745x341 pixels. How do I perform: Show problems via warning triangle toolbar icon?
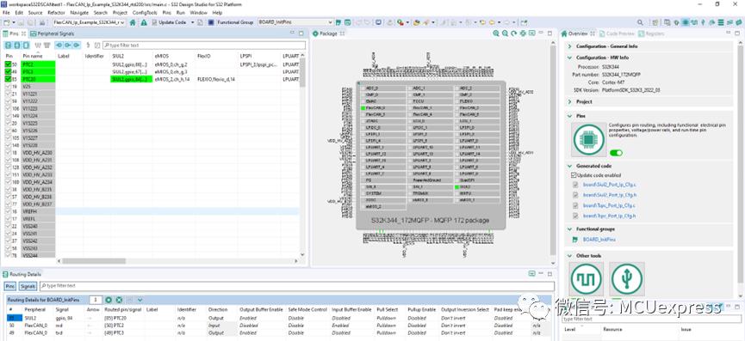(144, 22)
